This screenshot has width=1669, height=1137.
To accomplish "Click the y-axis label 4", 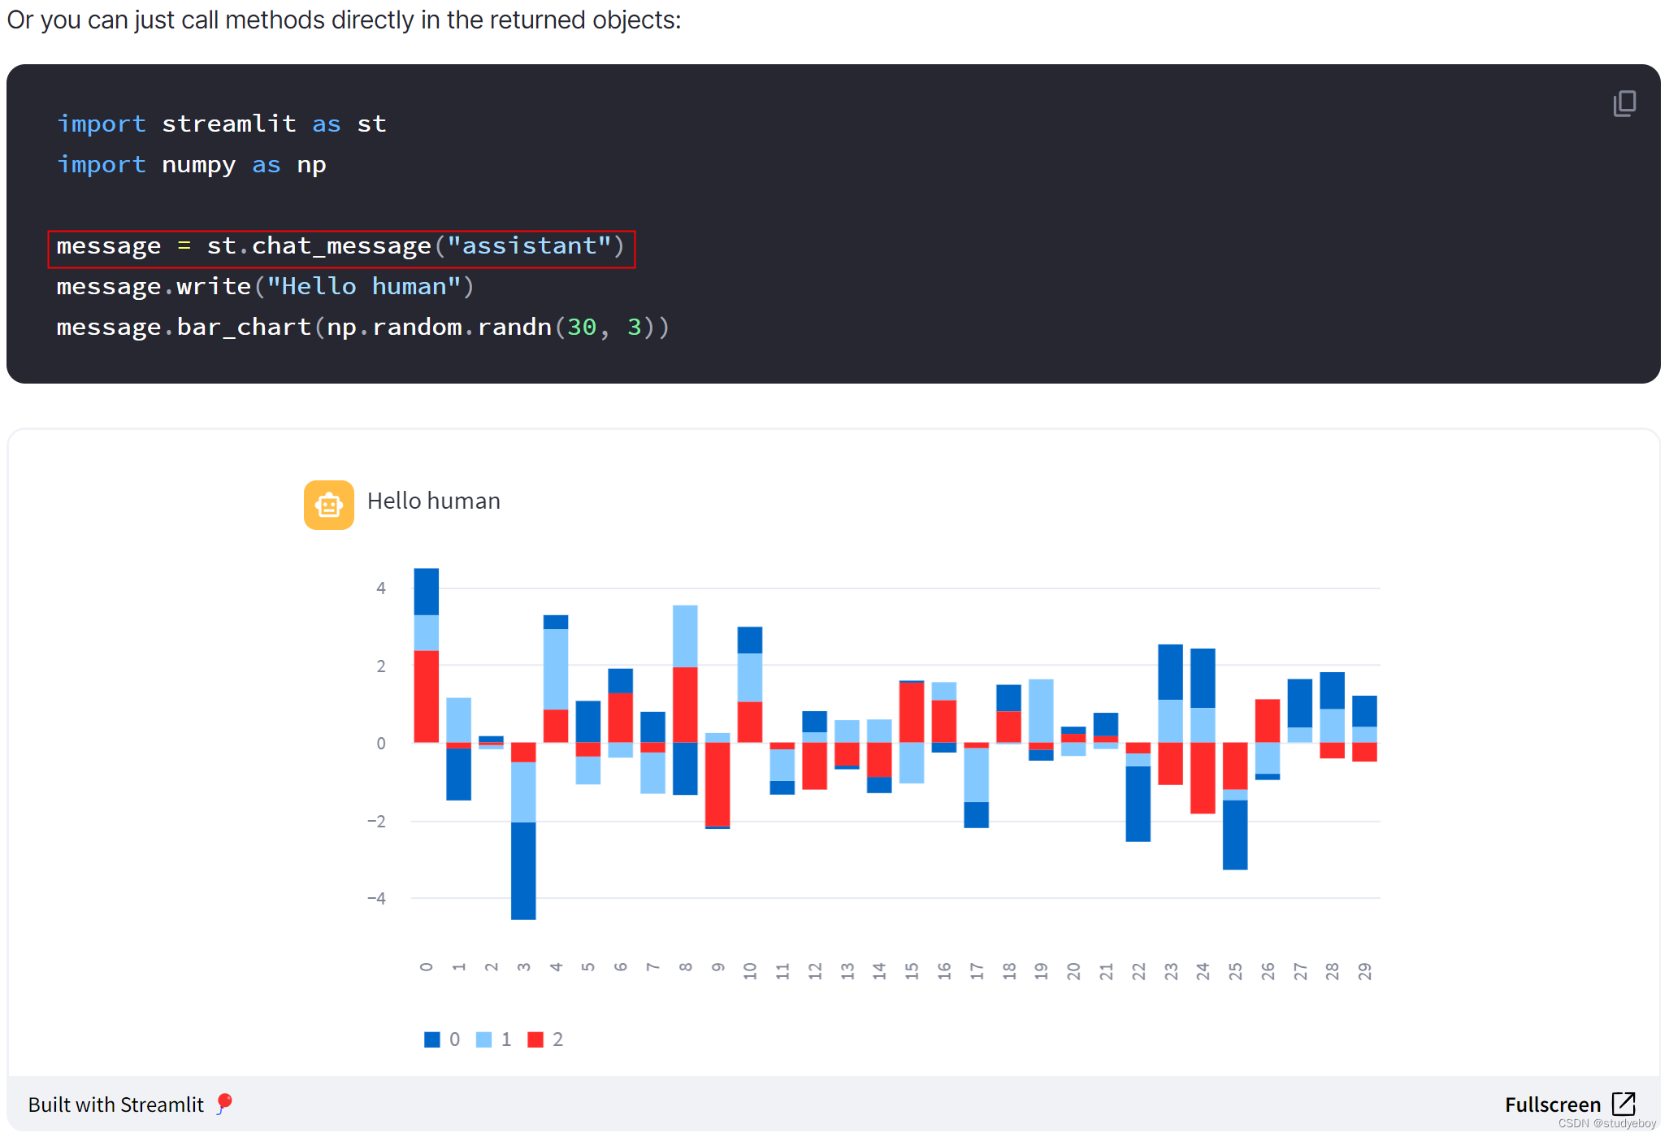I will [380, 588].
